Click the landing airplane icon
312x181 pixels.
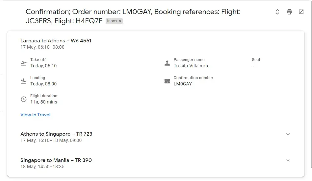pyautogui.click(x=24, y=81)
